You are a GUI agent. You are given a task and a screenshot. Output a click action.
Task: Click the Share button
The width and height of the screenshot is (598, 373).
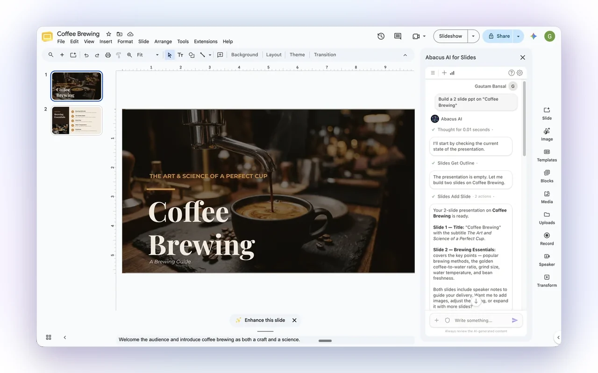coord(498,36)
